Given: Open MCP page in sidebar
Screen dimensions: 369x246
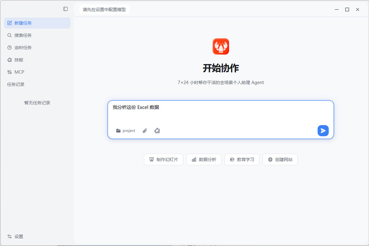Looking at the screenshot, I should tap(37, 72).
